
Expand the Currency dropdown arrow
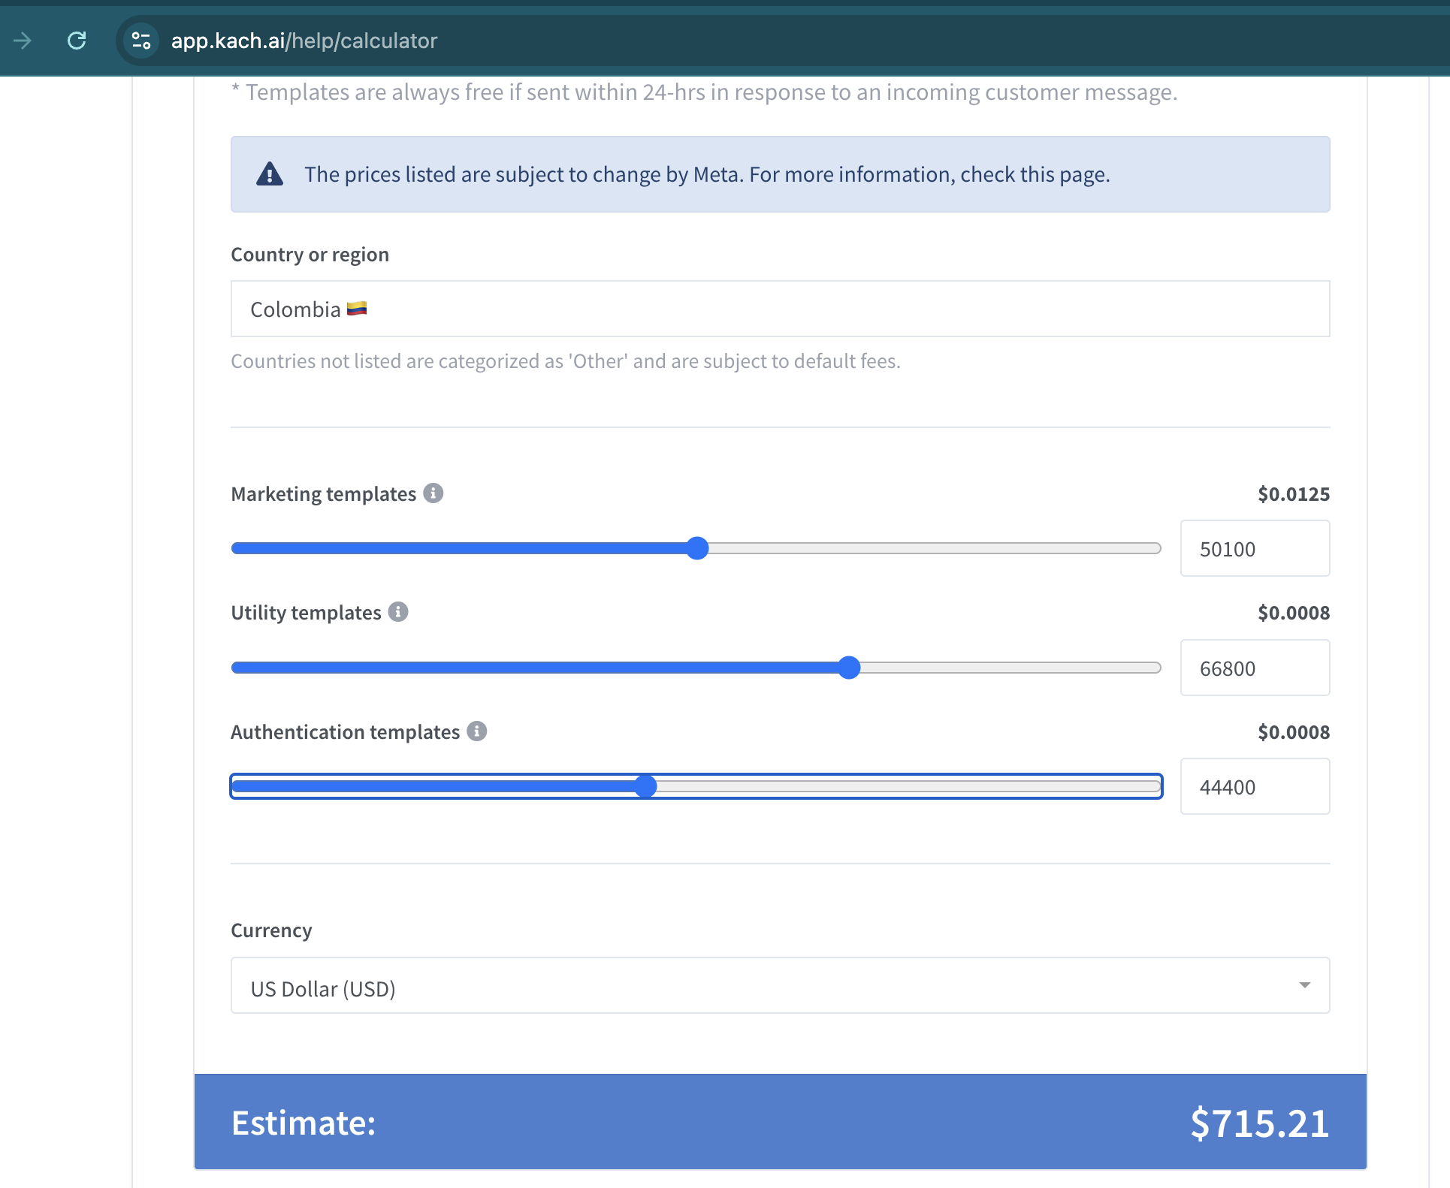click(x=1304, y=985)
